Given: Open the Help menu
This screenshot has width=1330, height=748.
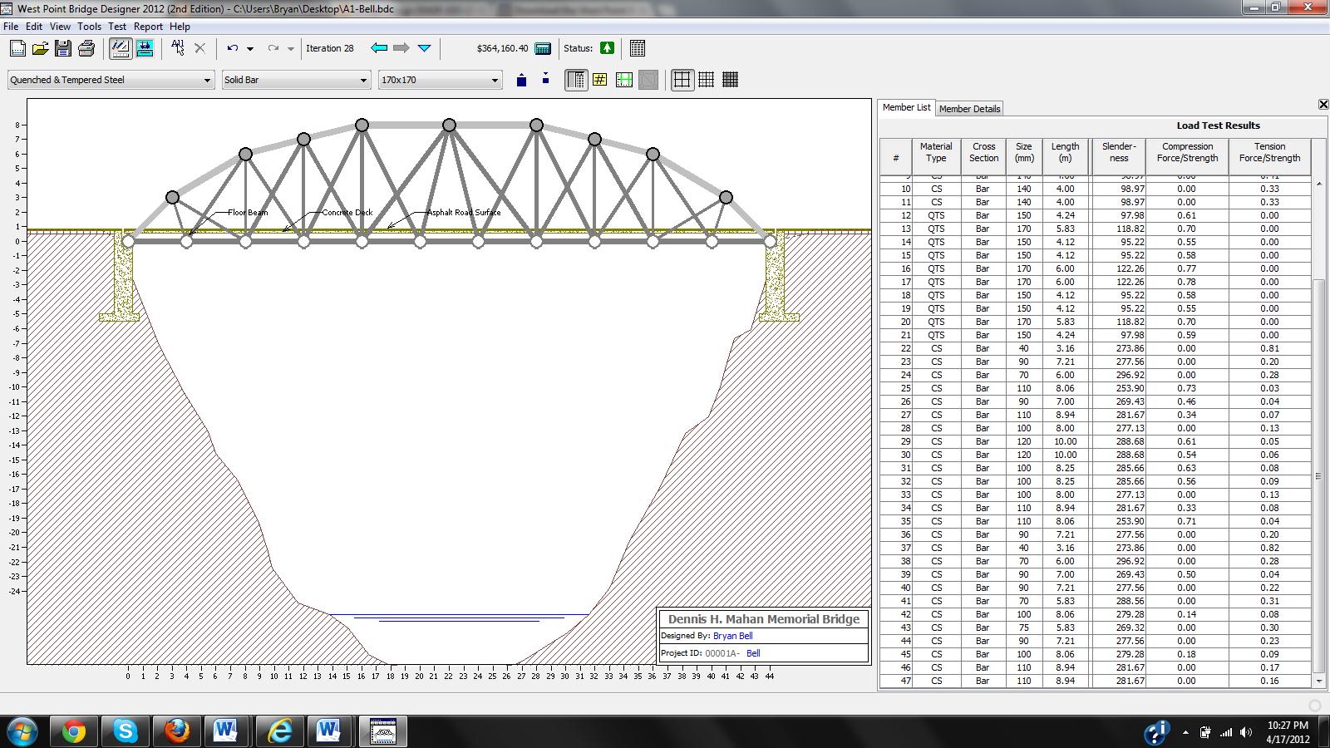Looking at the screenshot, I should (x=180, y=27).
